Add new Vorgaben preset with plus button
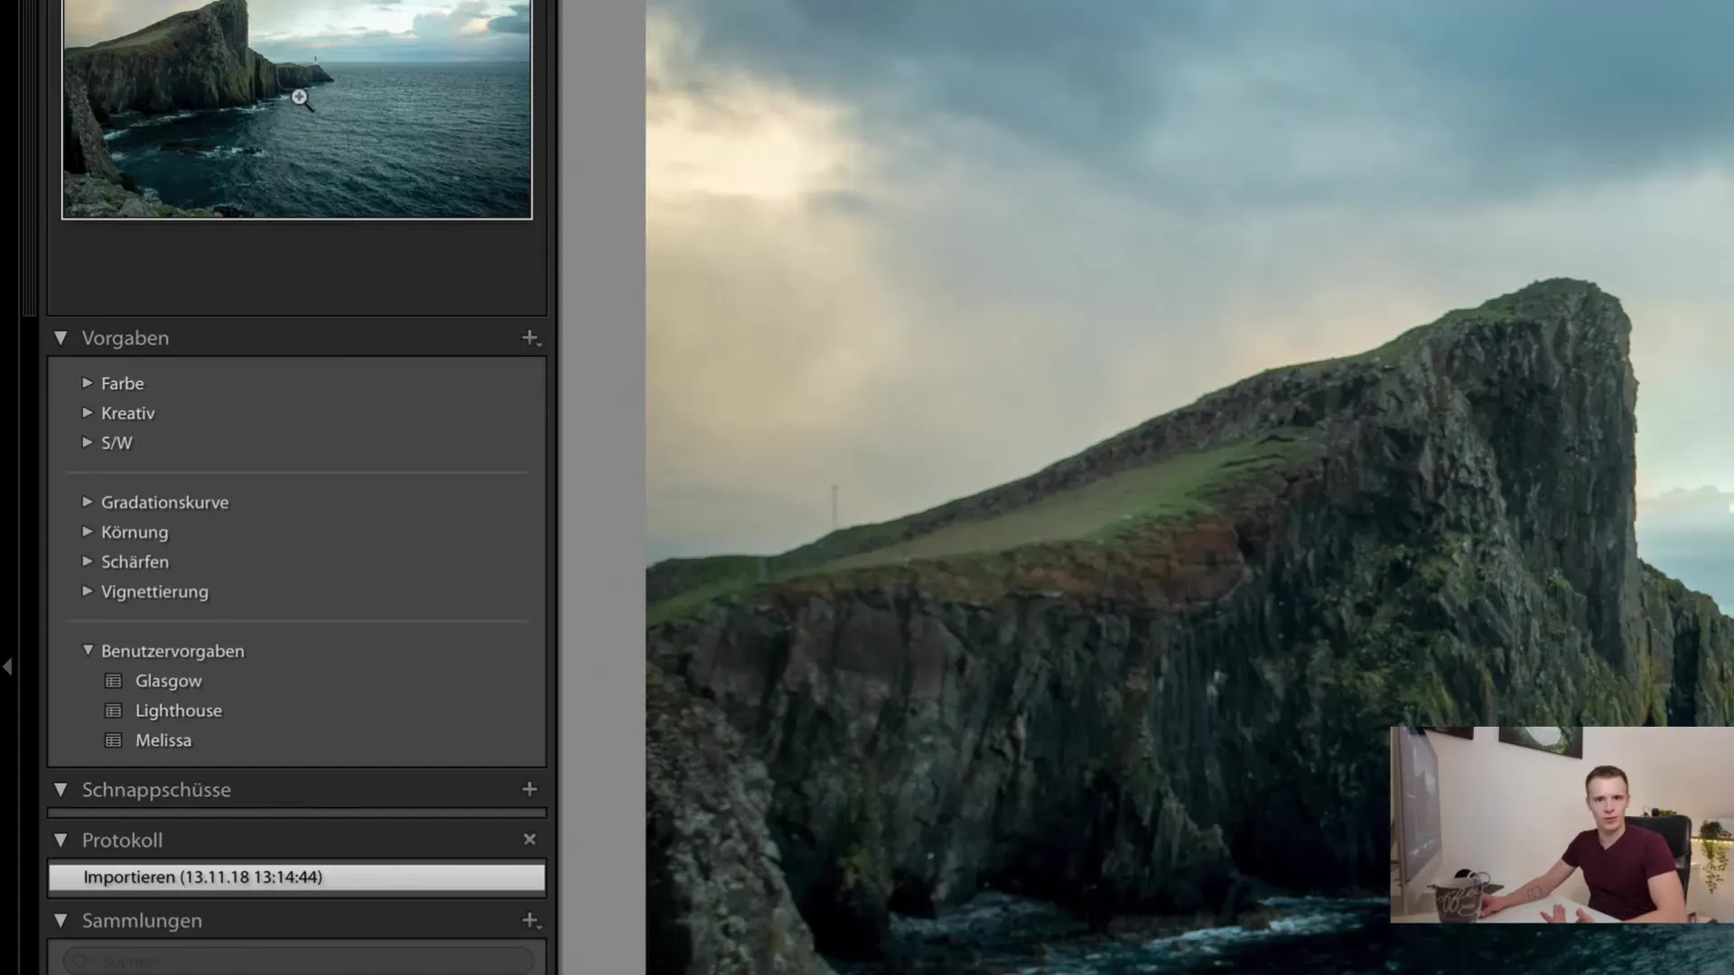The height and width of the screenshot is (975, 1734). click(530, 337)
